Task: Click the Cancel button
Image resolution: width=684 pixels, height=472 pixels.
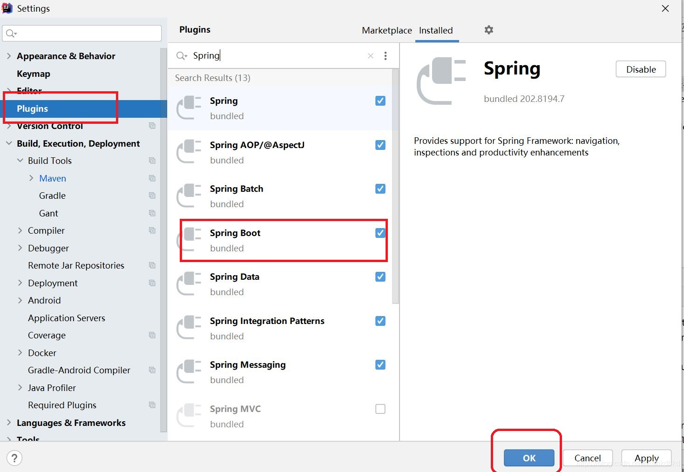Action: (x=588, y=458)
